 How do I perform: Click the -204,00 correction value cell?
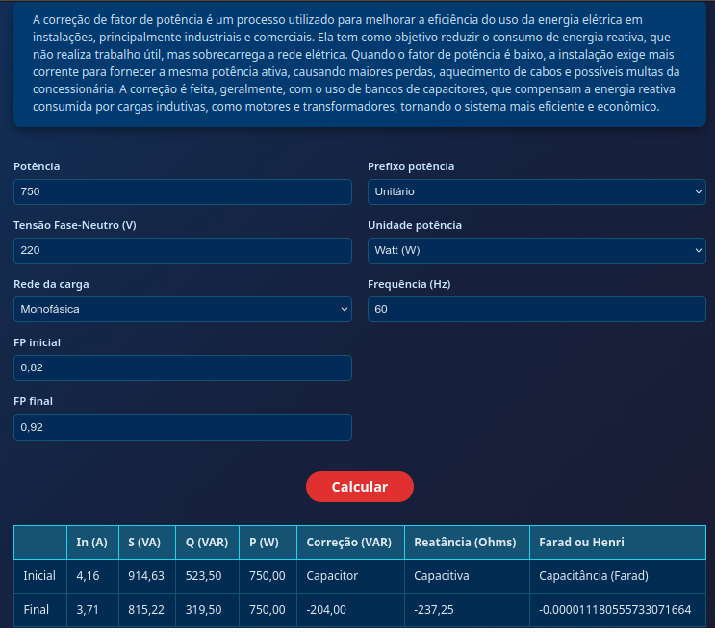[x=327, y=610]
